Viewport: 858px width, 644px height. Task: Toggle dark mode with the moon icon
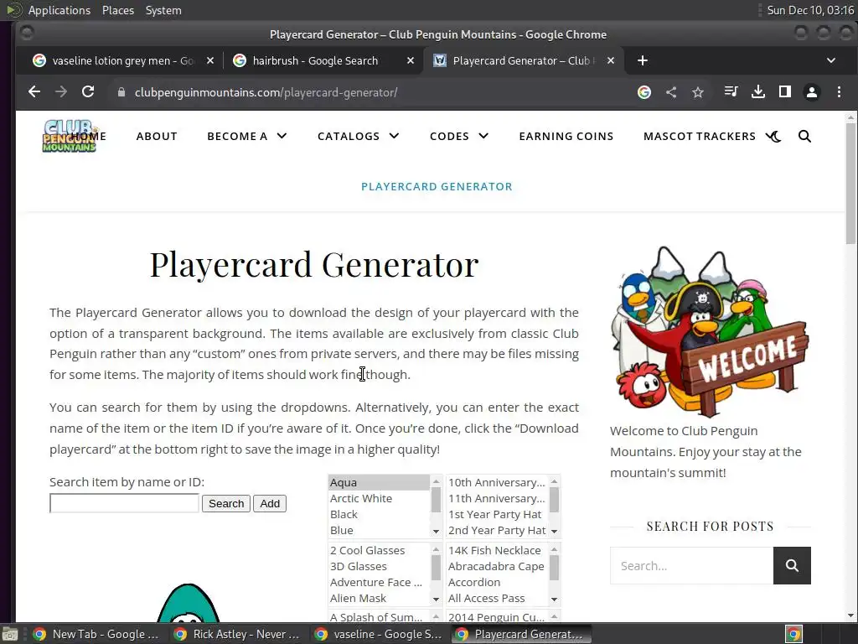coord(774,137)
